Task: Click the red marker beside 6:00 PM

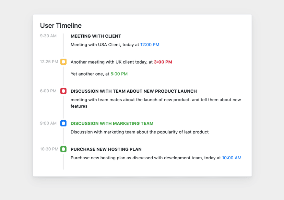Action: coord(63,91)
